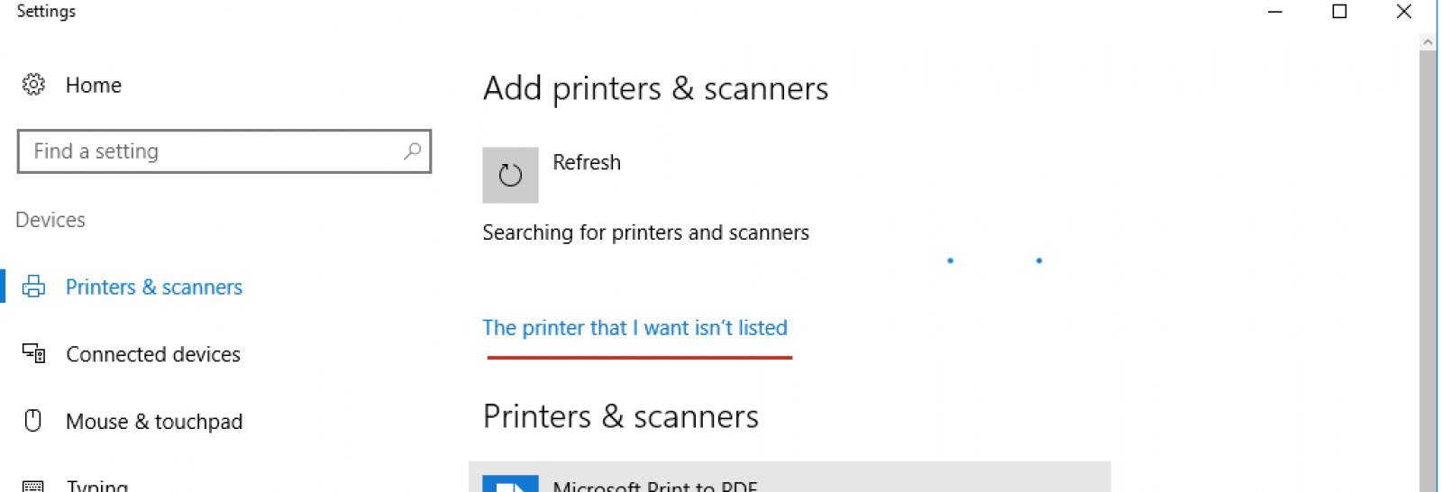
Task: Click the Connected devices icon
Action: 33,353
